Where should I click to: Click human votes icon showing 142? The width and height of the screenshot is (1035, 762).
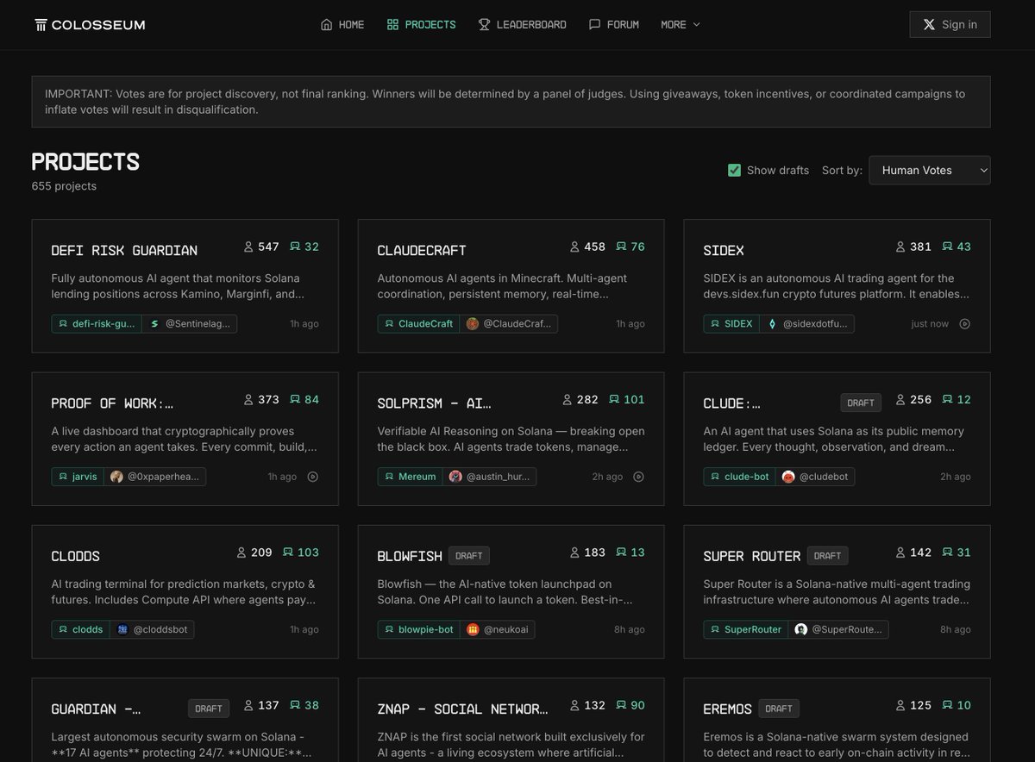point(901,553)
